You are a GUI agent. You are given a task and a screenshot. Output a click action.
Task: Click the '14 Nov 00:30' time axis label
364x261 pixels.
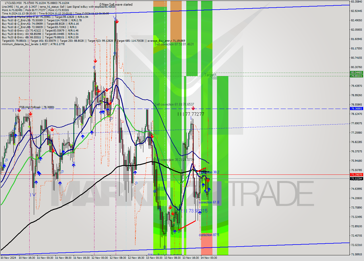[x=209, y=258]
